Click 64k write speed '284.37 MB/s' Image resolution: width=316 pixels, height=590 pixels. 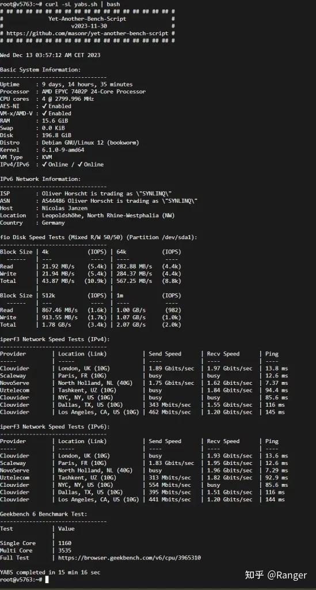(x=134, y=274)
